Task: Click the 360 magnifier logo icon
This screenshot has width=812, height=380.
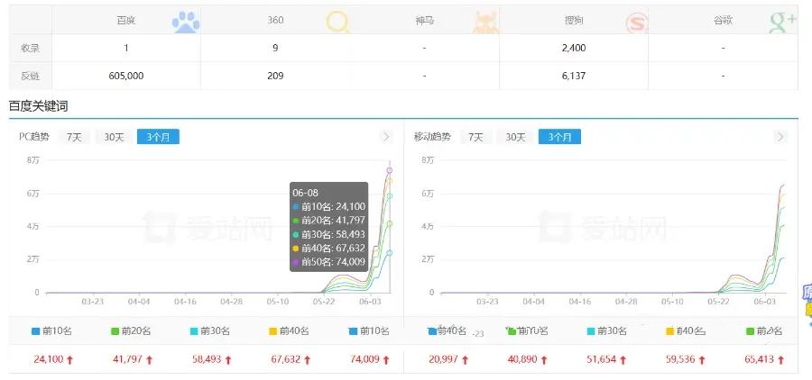Action: 337,23
